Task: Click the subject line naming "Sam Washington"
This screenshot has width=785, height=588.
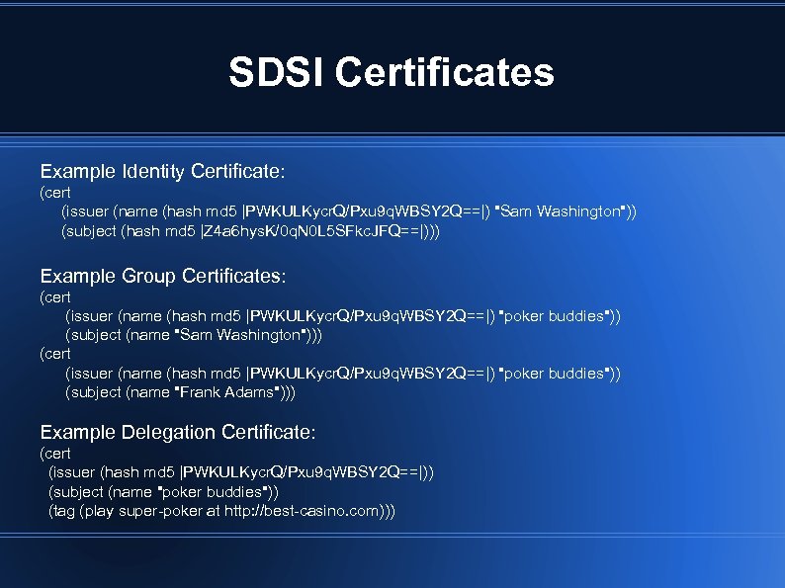Action: (x=193, y=335)
